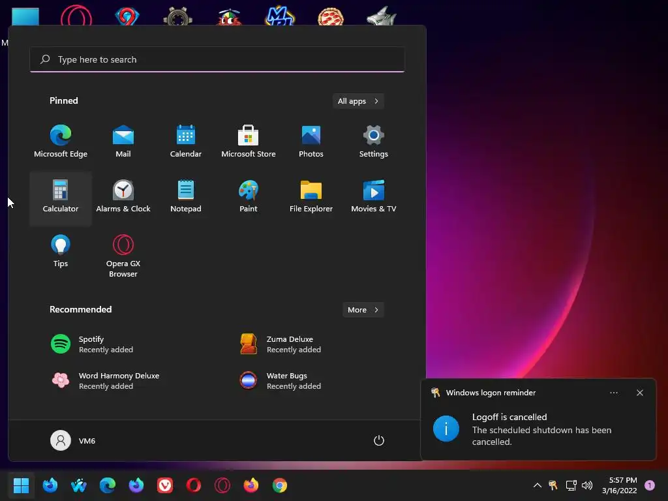The image size is (668, 501).
Task: Focus the Type here to search box
Action: tap(217, 59)
